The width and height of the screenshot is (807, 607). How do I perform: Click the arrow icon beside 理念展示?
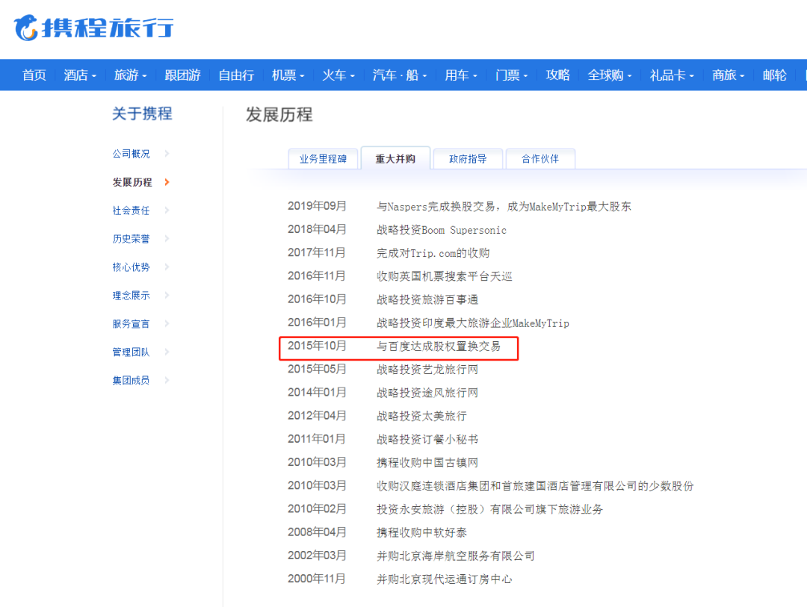(167, 295)
